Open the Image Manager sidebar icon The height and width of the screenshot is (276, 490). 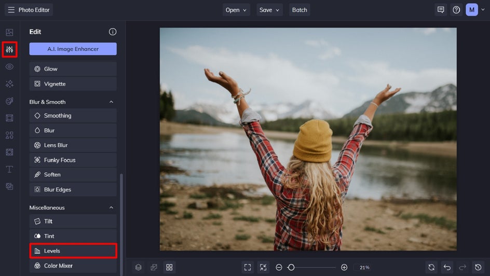click(x=9, y=32)
